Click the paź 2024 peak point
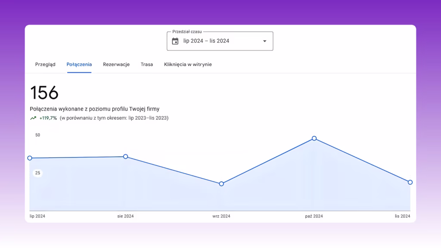 pos(314,138)
